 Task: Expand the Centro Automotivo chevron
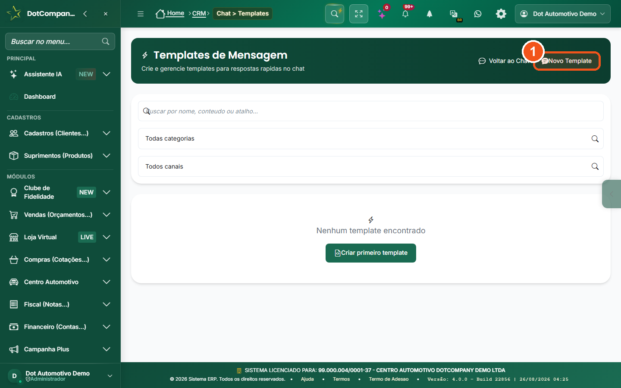coord(107,282)
